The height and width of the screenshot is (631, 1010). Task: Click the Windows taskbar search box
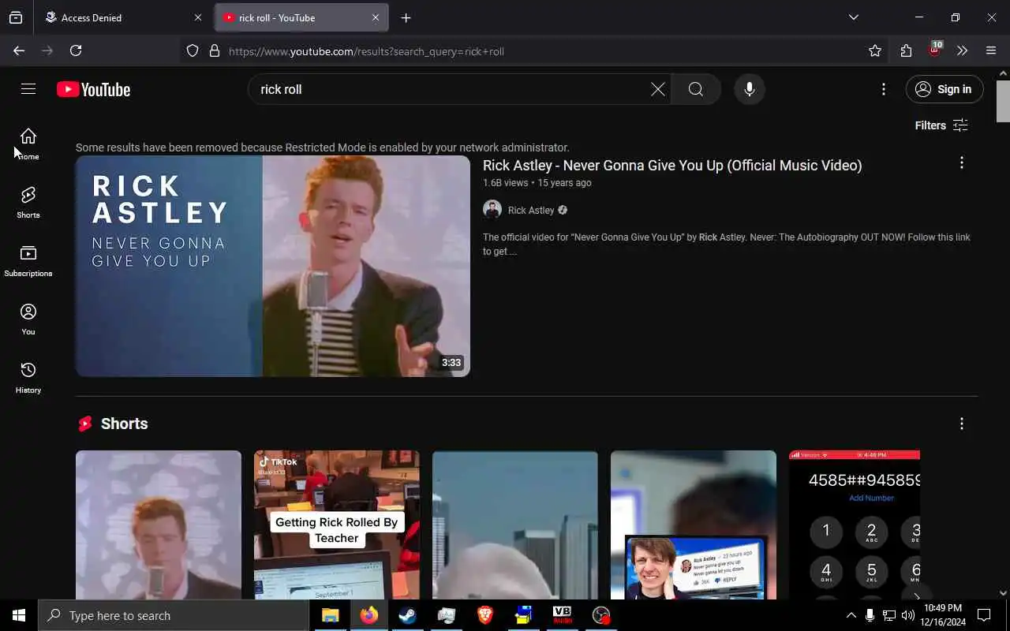point(174,615)
